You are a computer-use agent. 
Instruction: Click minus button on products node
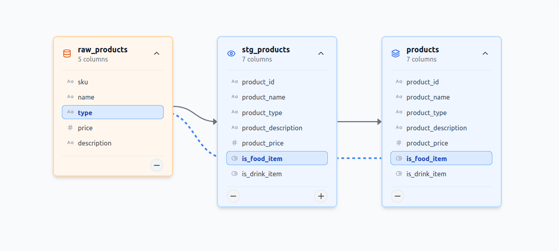pos(397,196)
